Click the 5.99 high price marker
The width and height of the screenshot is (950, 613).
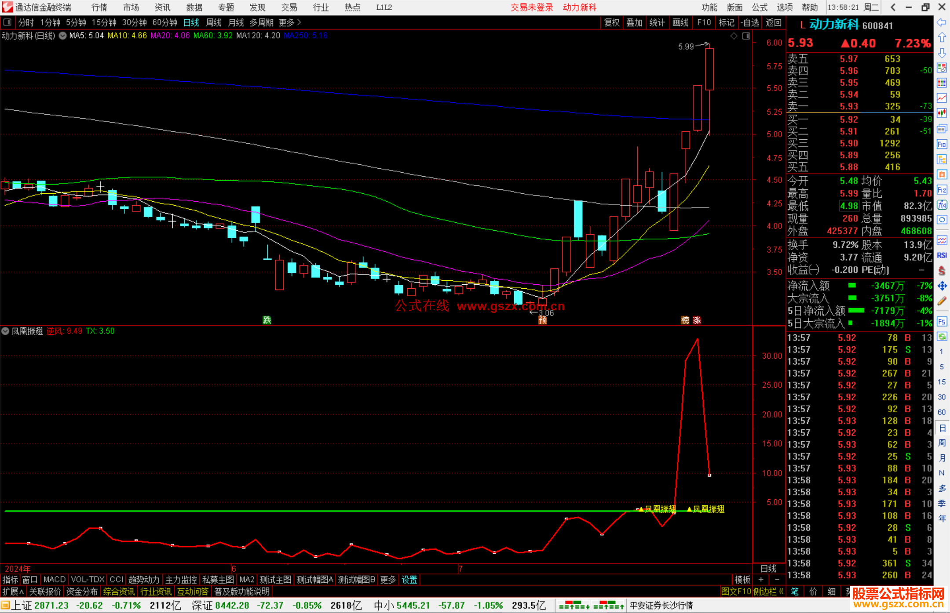pos(686,47)
